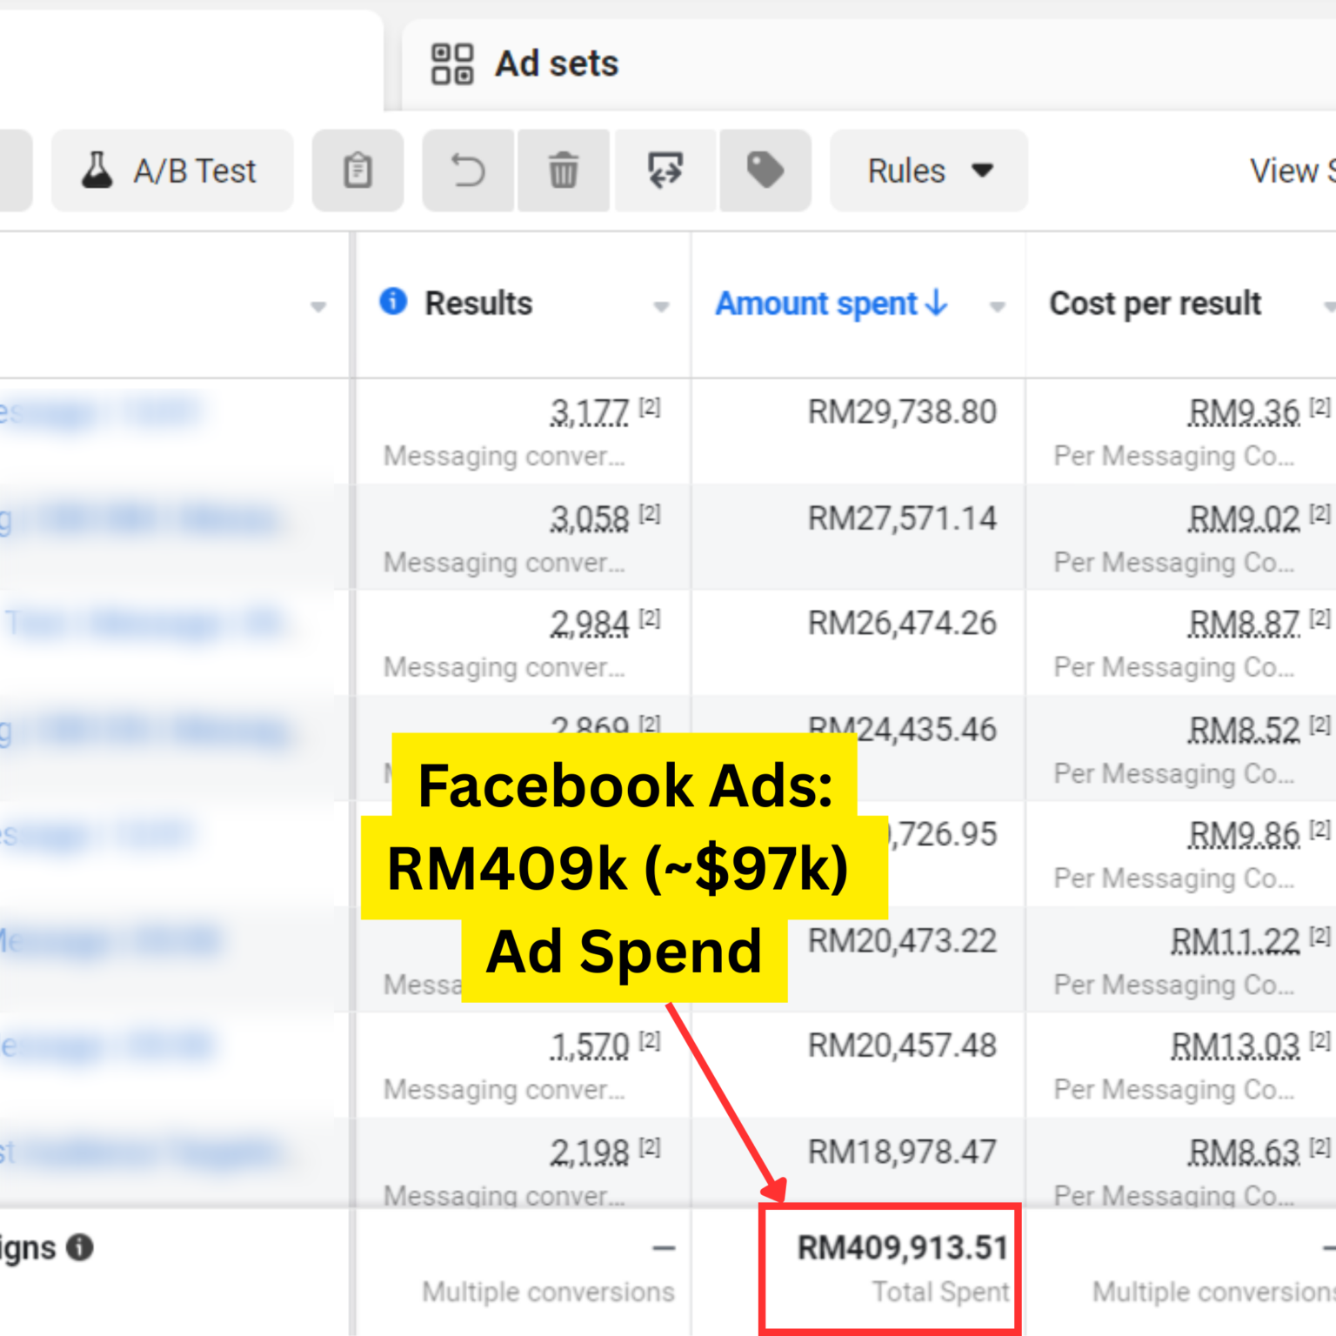Click the info icon beside campaigns total
The height and width of the screenshot is (1336, 1336).
80,1247
